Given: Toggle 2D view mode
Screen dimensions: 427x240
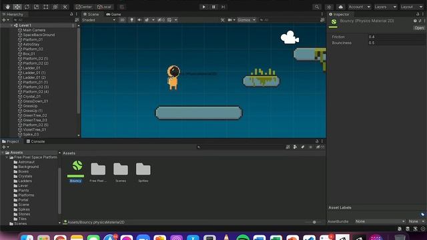Looking at the screenshot, I should click(x=122, y=20).
